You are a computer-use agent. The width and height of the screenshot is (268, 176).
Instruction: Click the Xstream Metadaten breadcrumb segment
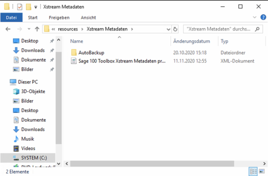[107, 29]
